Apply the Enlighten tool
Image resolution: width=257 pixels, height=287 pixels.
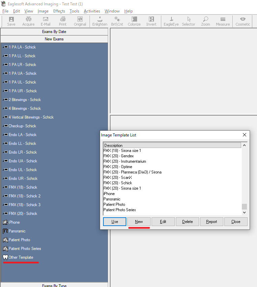(100, 21)
